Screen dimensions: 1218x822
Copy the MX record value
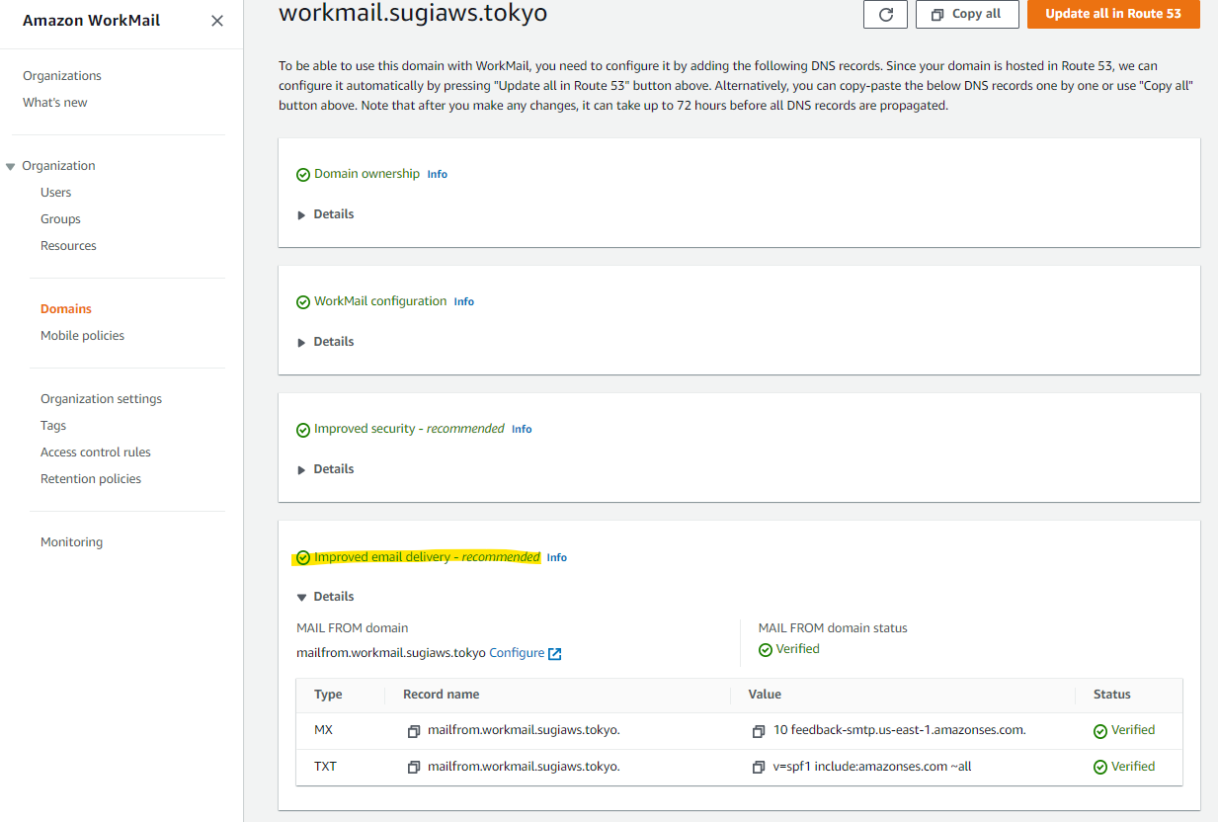(759, 731)
